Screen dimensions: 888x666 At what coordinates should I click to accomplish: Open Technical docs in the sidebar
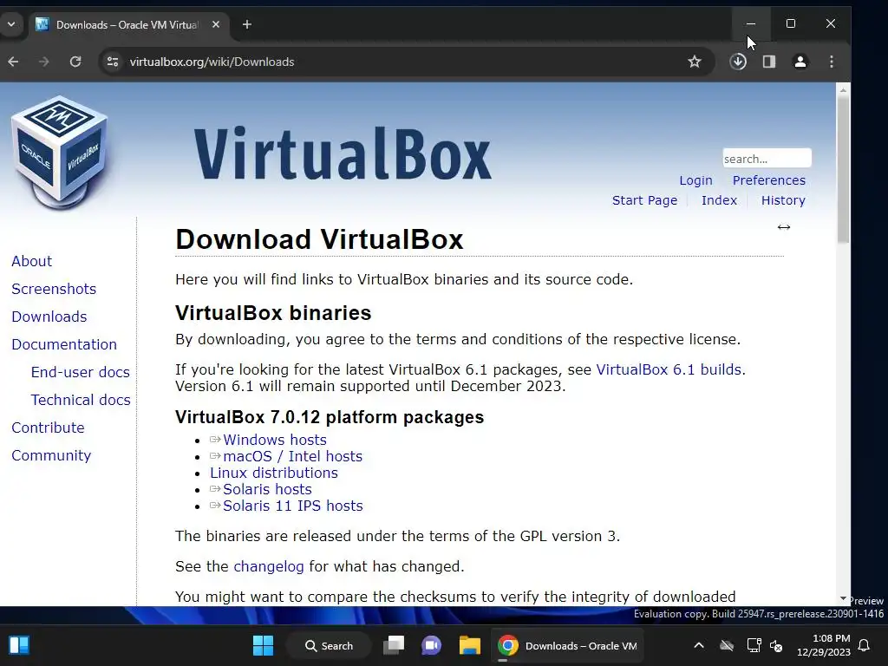tap(81, 400)
